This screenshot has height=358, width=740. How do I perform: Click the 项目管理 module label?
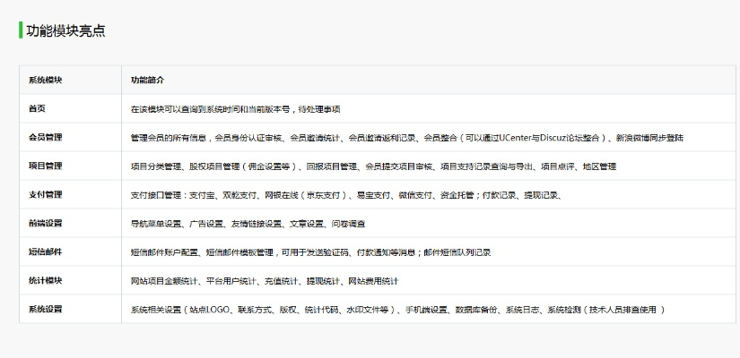(45, 166)
